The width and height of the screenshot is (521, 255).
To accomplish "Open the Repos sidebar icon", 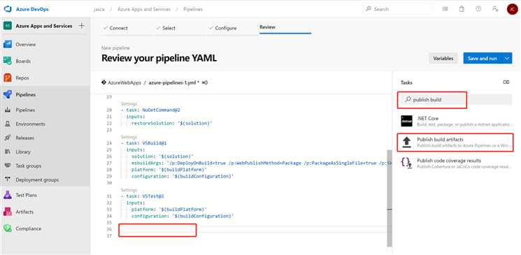I will (x=8, y=78).
